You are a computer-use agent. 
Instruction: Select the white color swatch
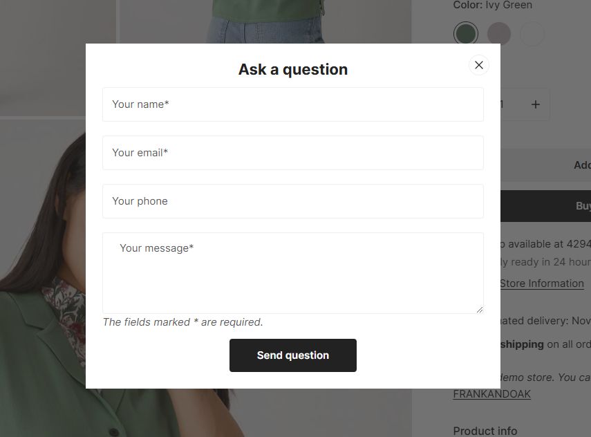point(532,34)
